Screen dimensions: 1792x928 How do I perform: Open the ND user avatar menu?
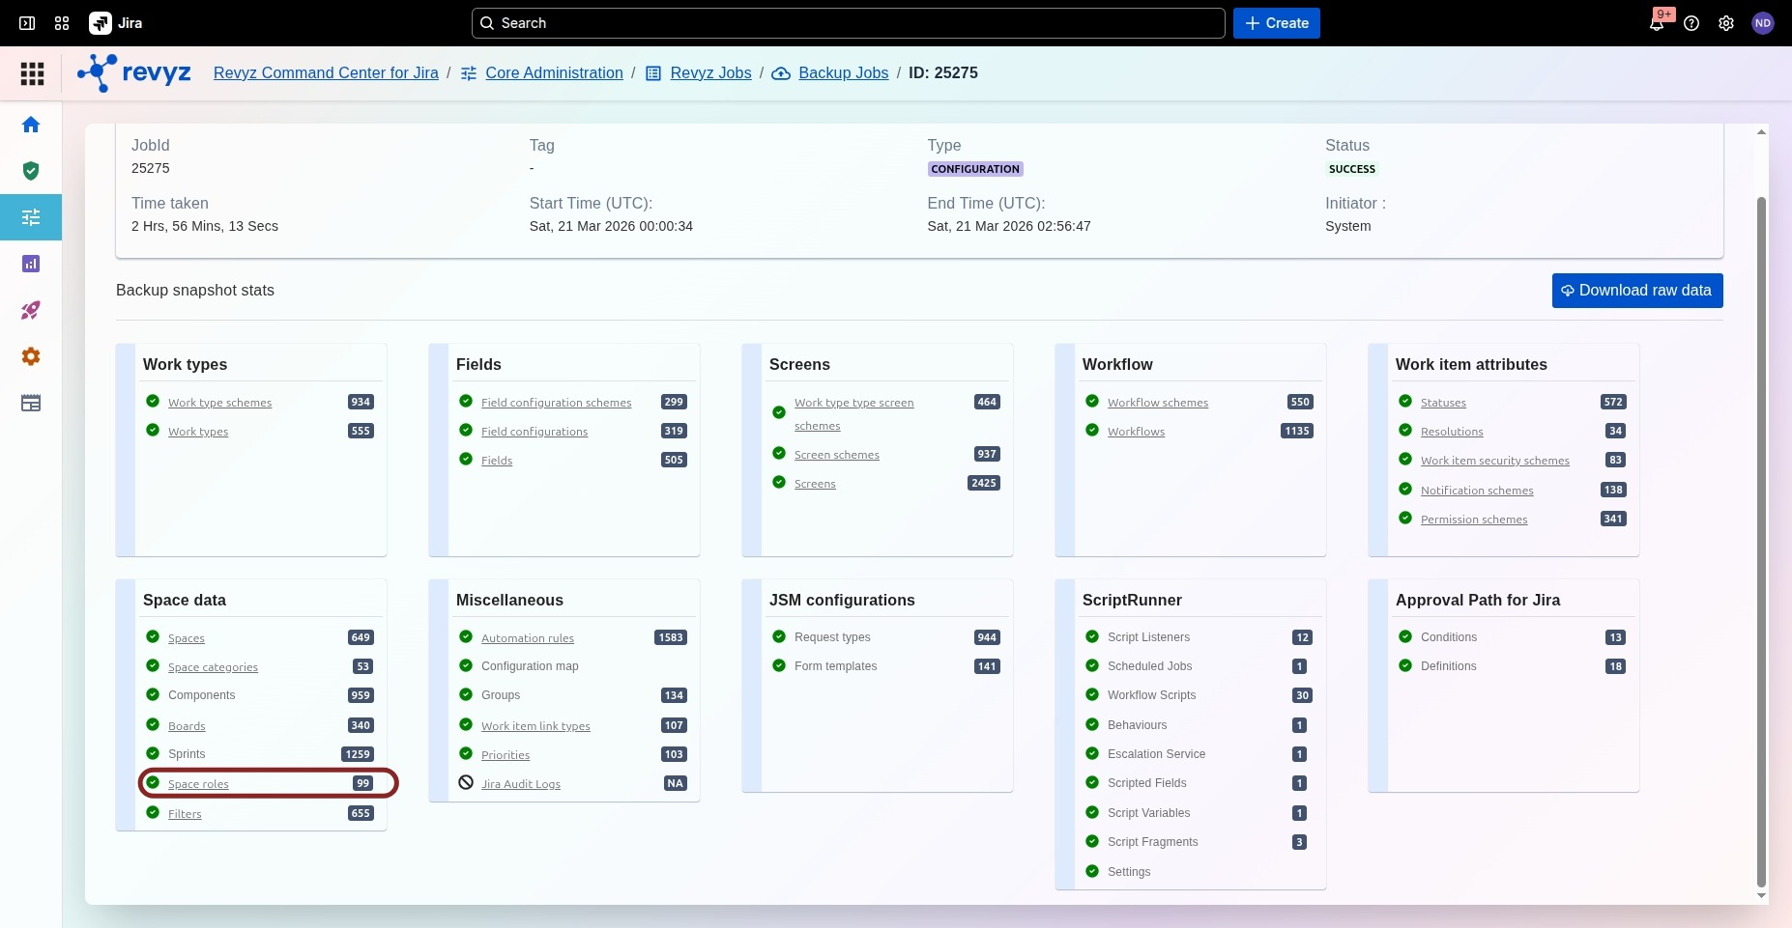[1763, 23]
